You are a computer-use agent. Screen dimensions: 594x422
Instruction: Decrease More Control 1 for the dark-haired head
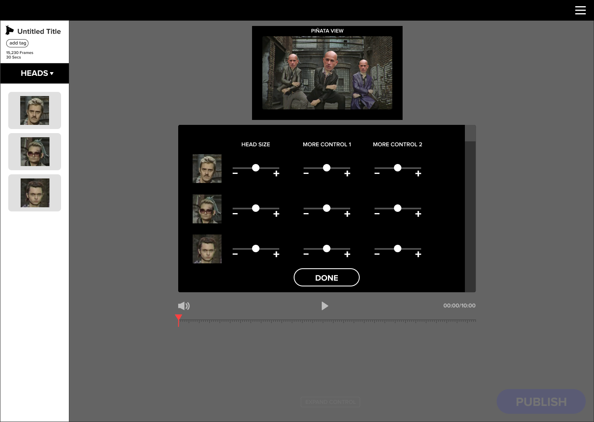[x=306, y=254]
